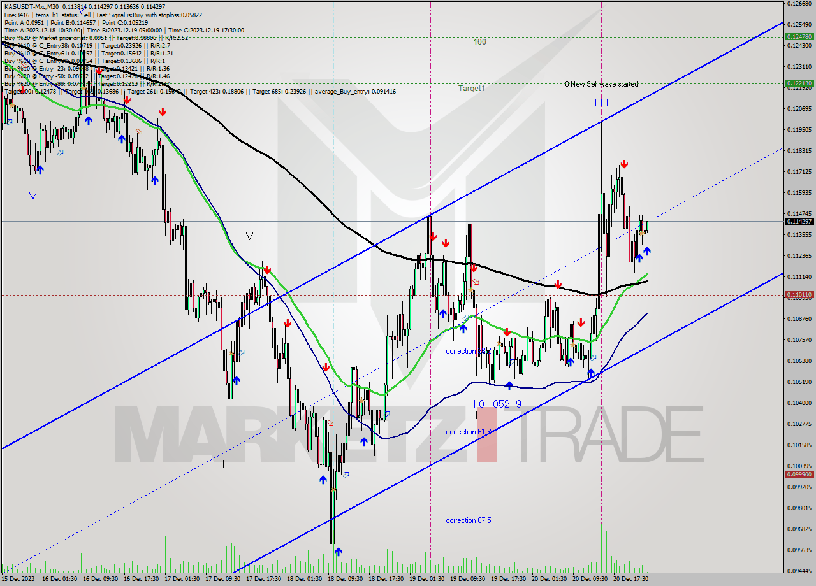Image resolution: width=816 pixels, height=586 pixels.
Task: Click the '16 Dec 09:30' time axis label
Action: (99, 579)
